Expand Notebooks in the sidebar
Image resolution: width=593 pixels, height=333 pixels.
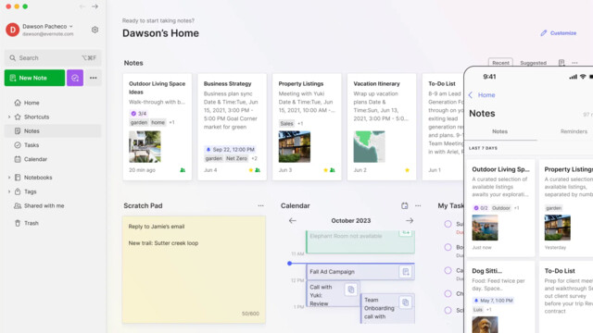[9, 178]
